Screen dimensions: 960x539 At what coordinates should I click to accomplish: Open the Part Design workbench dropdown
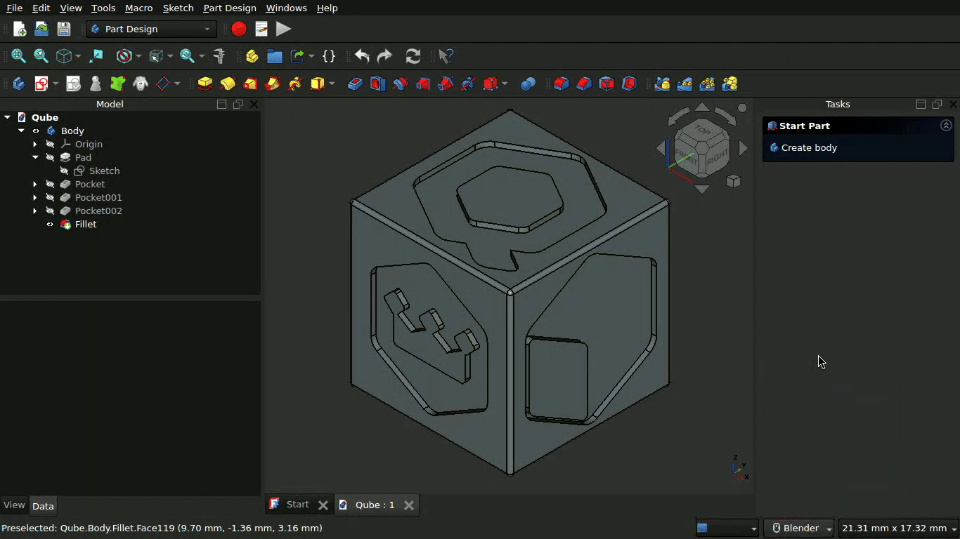pos(152,29)
